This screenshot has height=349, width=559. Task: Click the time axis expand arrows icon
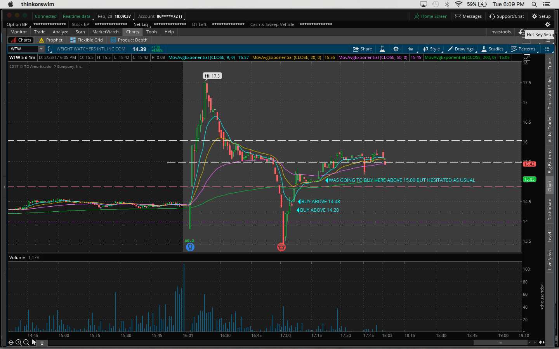coord(542,342)
